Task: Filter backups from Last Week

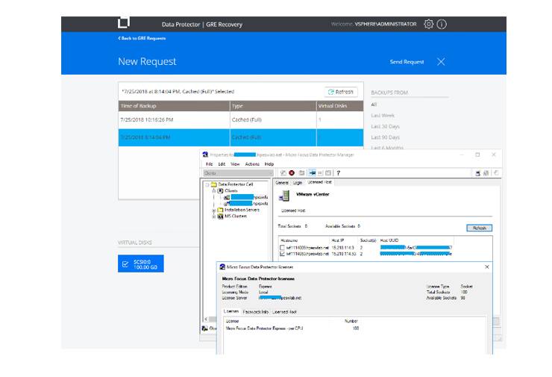Action: tap(383, 116)
